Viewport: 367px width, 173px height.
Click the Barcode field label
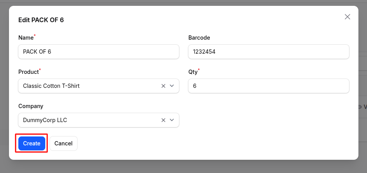coord(199,38)
